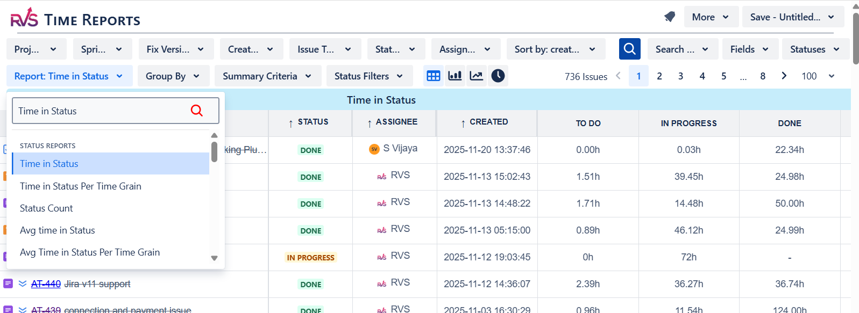Switch to line chart view

tap(477, 76)
